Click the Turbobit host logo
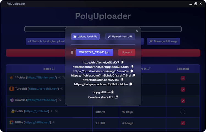The height and width of the screenshot is (132, 206). [12, 89]
